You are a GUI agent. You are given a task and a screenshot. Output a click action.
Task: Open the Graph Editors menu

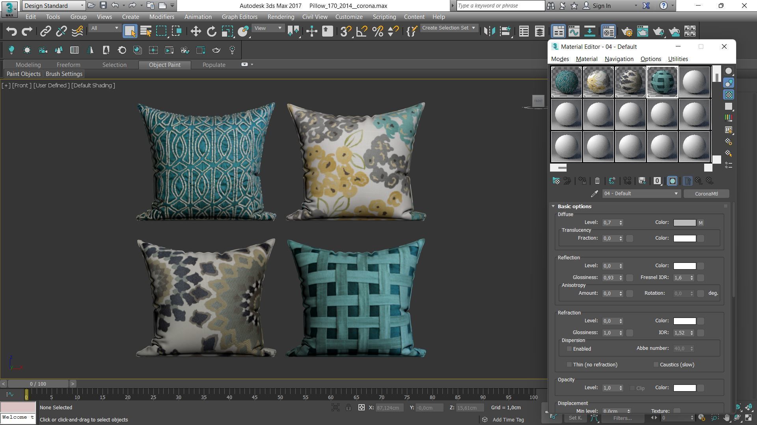[239, 17]
